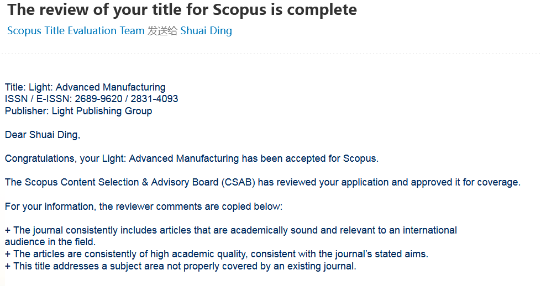
Task: Open recipient Shuai Ding's contact link
Action: tap(206, 31)
